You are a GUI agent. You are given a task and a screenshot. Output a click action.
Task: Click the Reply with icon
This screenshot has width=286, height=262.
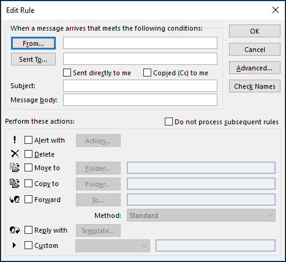point(15,230)
